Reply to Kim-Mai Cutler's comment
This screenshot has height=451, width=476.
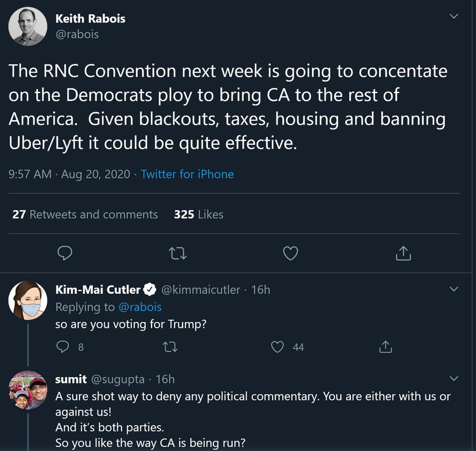click(64, 347)
